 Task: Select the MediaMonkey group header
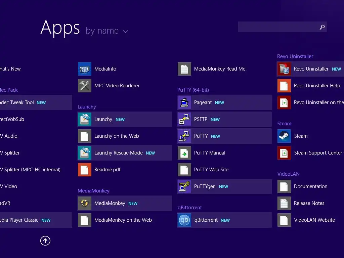click(x=93, y=191)
